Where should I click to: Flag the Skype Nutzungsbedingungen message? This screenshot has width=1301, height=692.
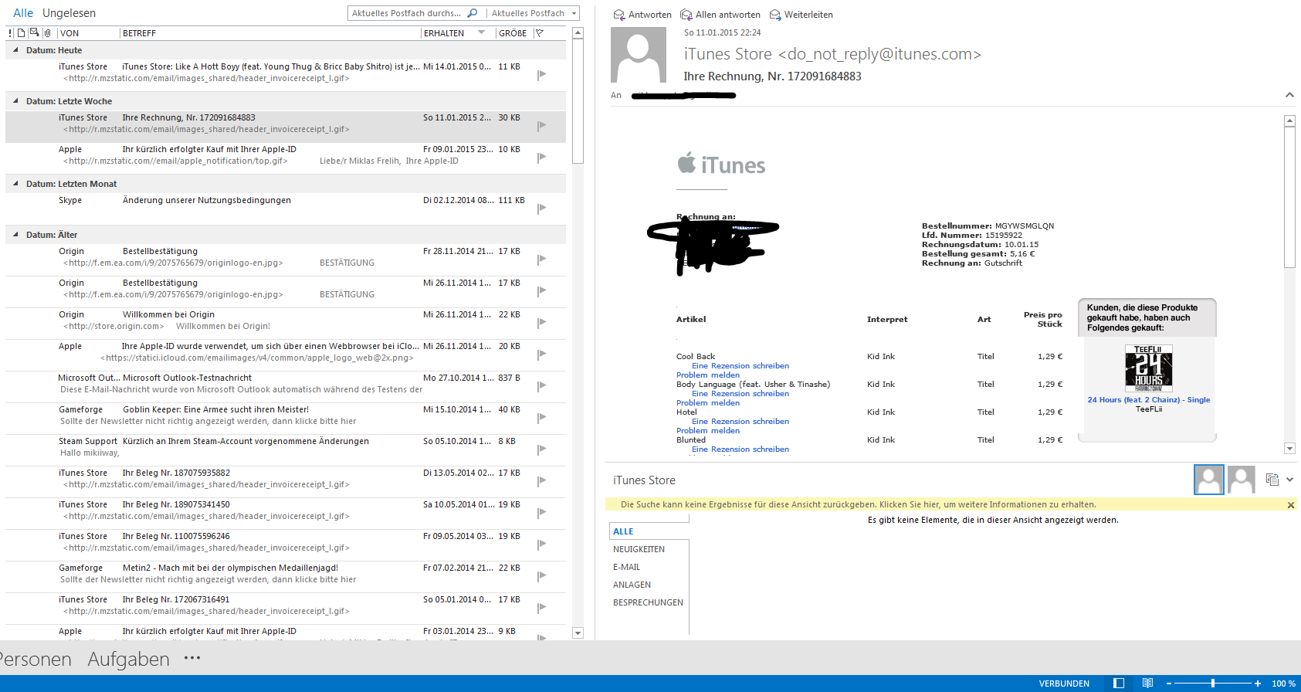(x=542, y=208)
